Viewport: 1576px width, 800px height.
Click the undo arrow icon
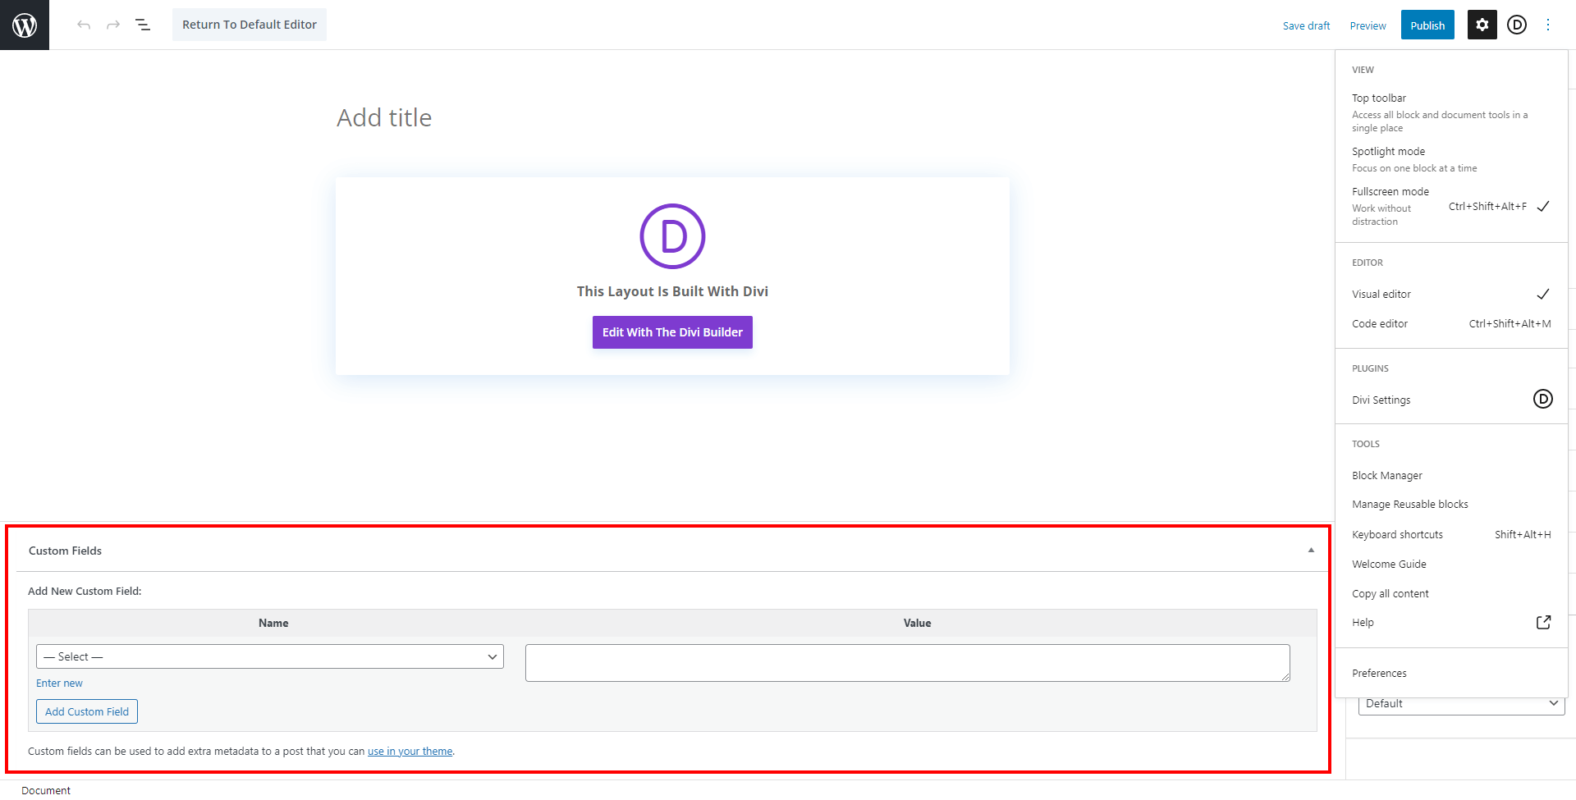(84, 25)
